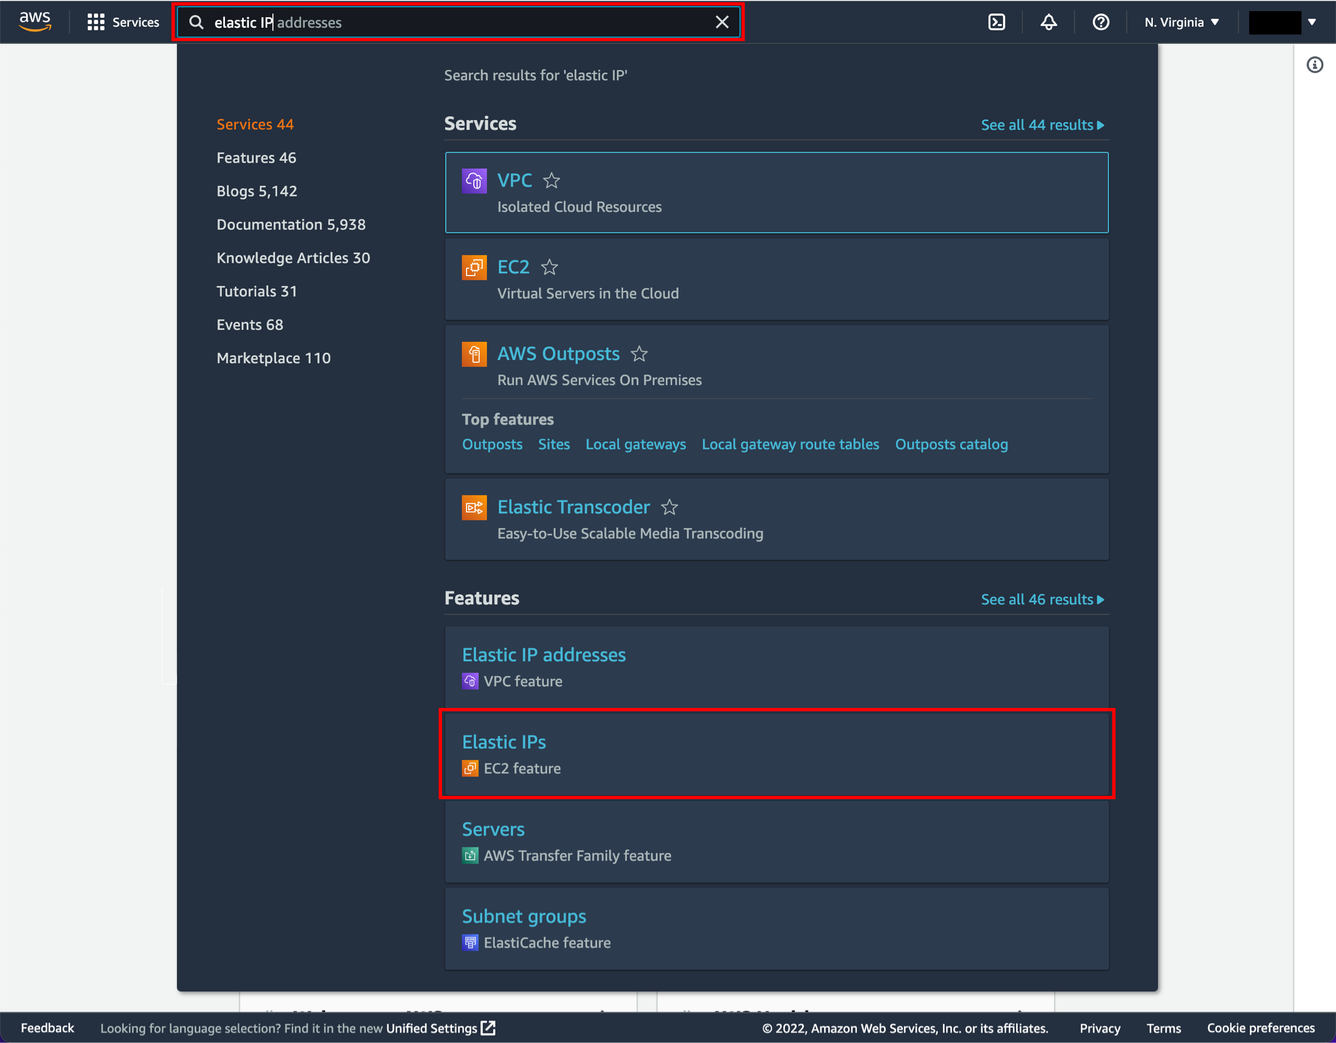Open Cookie preferences in footer
The height and width of the screenshot is (1043, 1336).
click(x=1261, y=1029)
